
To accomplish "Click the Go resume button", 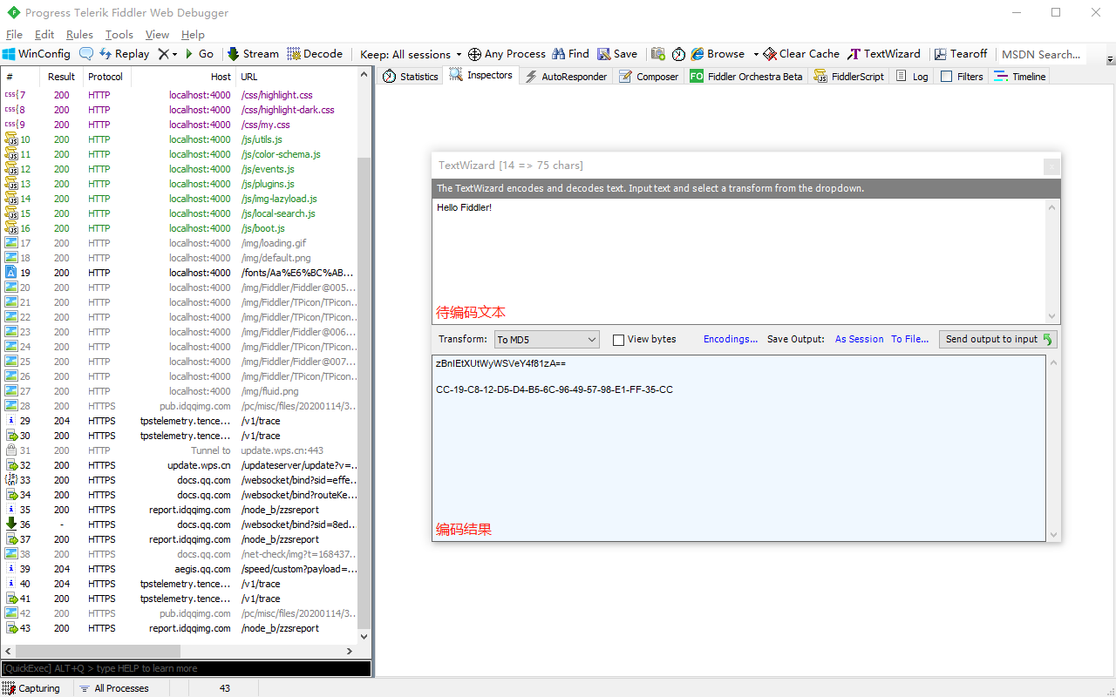I will click(x=199, y=54).
